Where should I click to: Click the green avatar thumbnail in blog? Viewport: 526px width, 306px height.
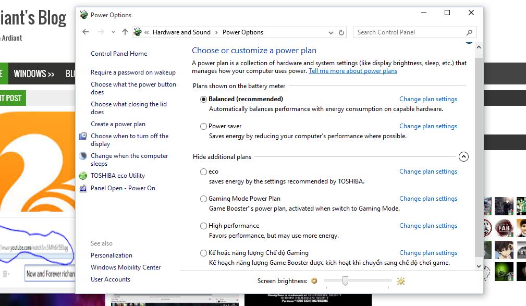point(504,272)
